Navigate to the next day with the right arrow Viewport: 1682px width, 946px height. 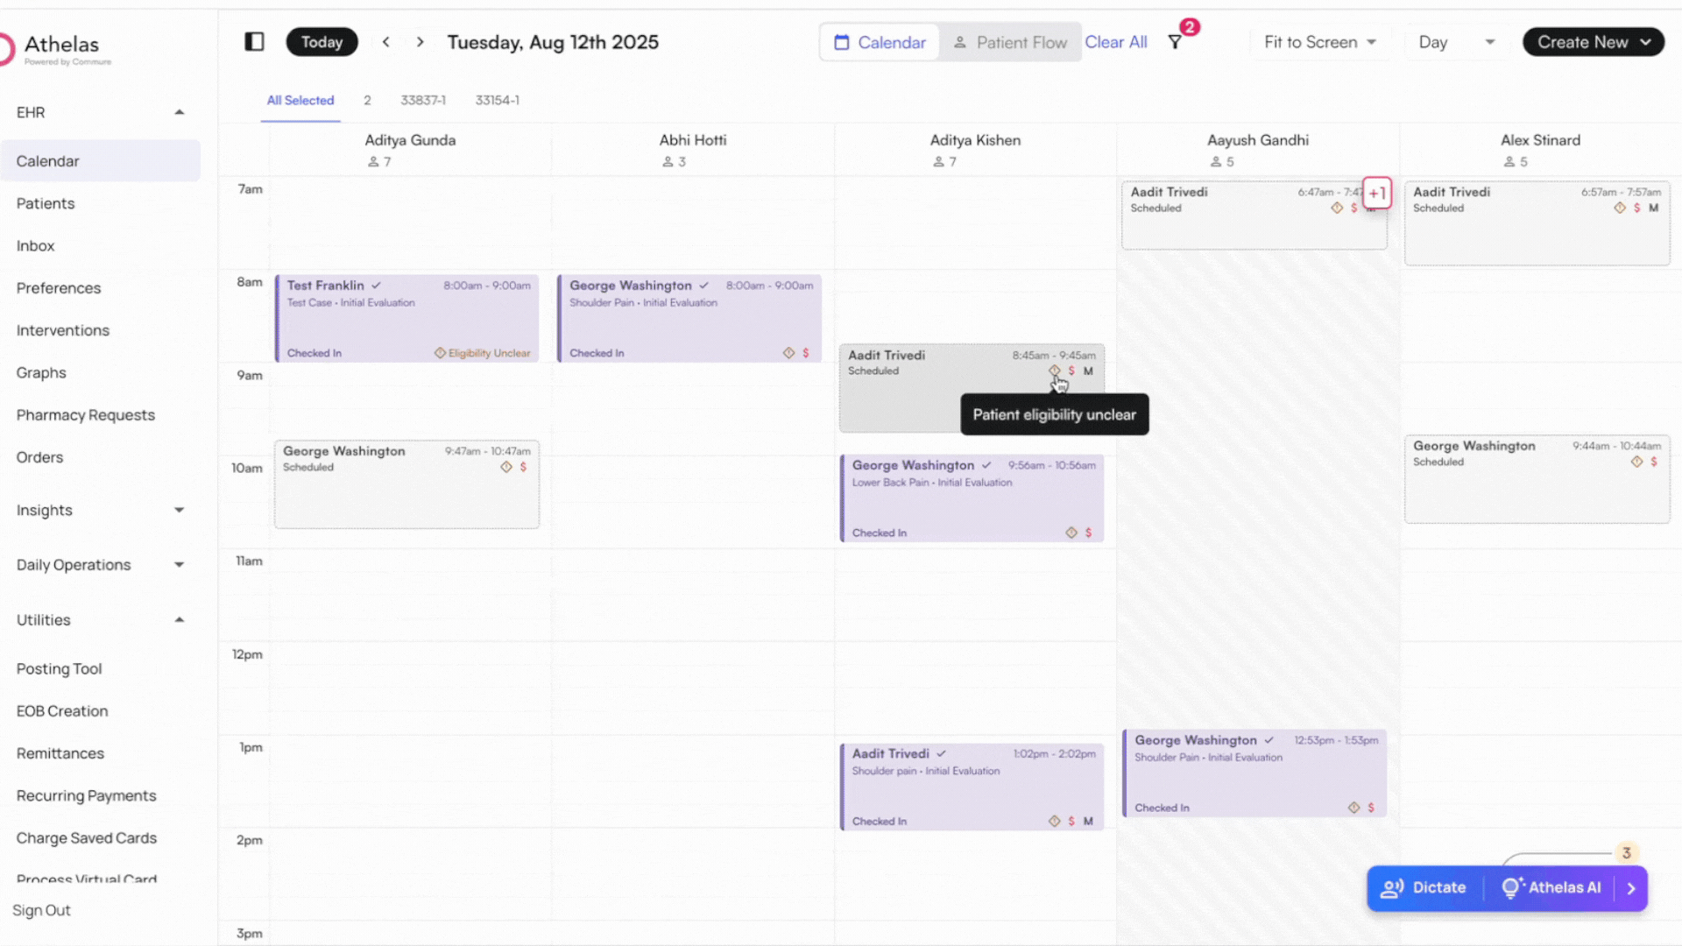[420, 41]
